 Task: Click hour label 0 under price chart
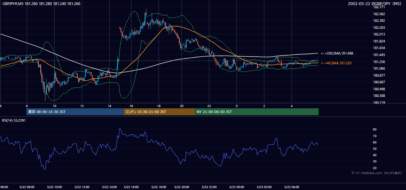[236, 106]
